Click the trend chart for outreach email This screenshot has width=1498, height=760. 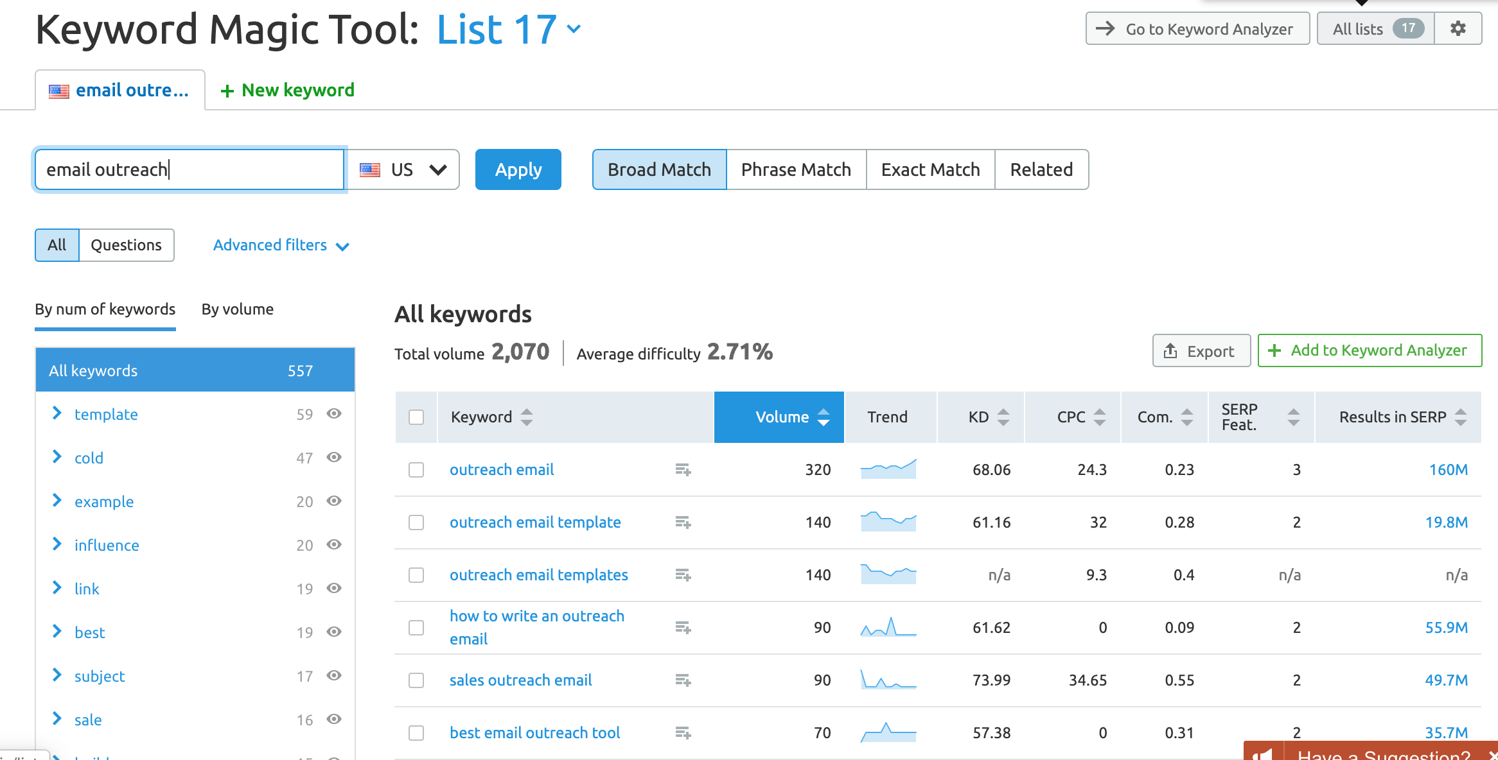[888, 469]
